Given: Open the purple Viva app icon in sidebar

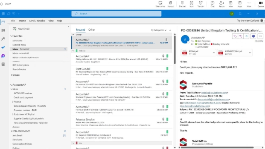Looking at the screenshot, I should coord(3,56).
